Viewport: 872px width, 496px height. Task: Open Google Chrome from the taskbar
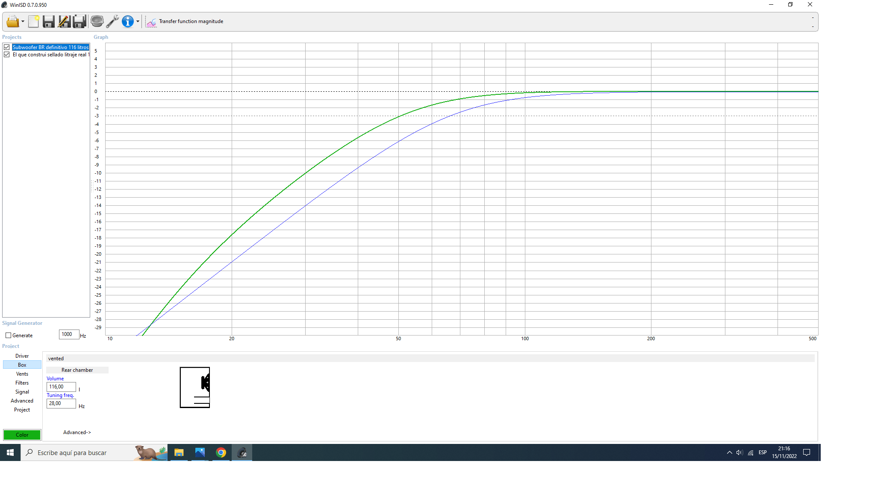(221, 452)
